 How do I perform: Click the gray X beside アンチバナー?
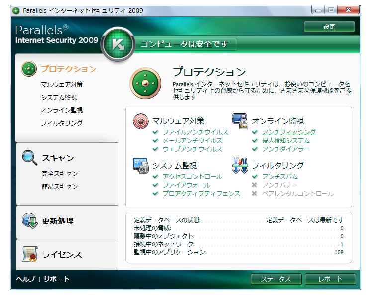coord(255,185)
